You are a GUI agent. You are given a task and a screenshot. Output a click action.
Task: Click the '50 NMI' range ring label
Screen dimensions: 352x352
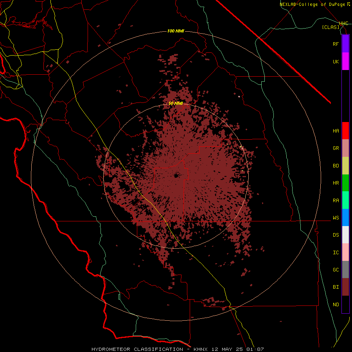tap(176, 103)
